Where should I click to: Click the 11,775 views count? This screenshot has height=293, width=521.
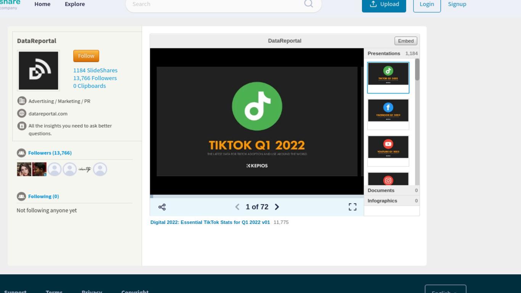281,222
